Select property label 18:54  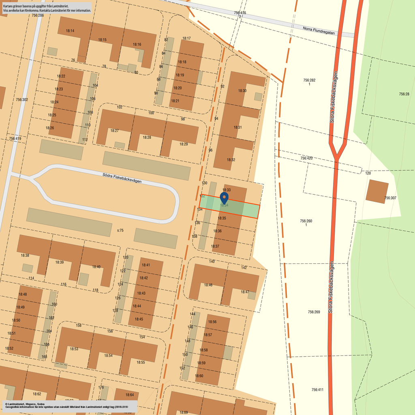pos(108,355)
